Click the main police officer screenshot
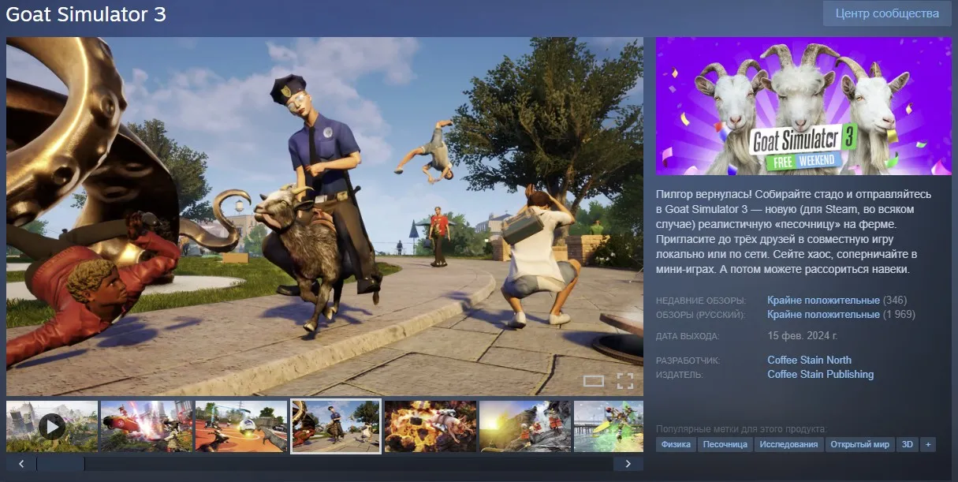Viewport: 958px width, 482px height. tap(325, 216)
